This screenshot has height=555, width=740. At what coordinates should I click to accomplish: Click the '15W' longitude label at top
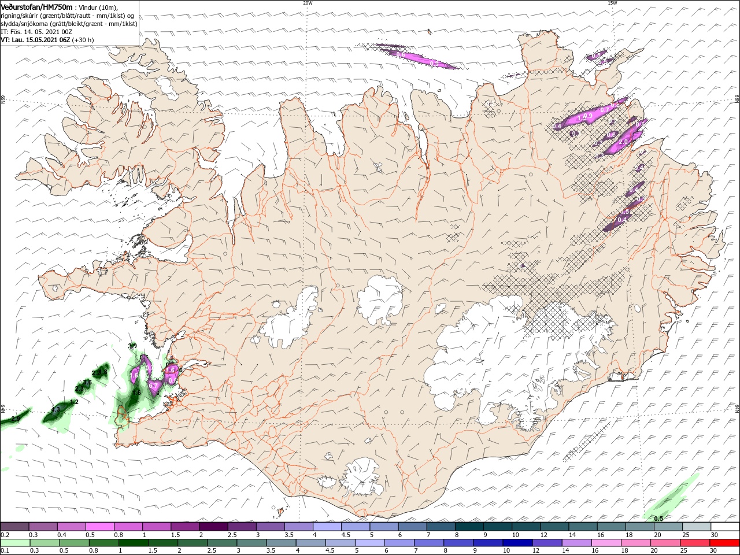(612, 2)
